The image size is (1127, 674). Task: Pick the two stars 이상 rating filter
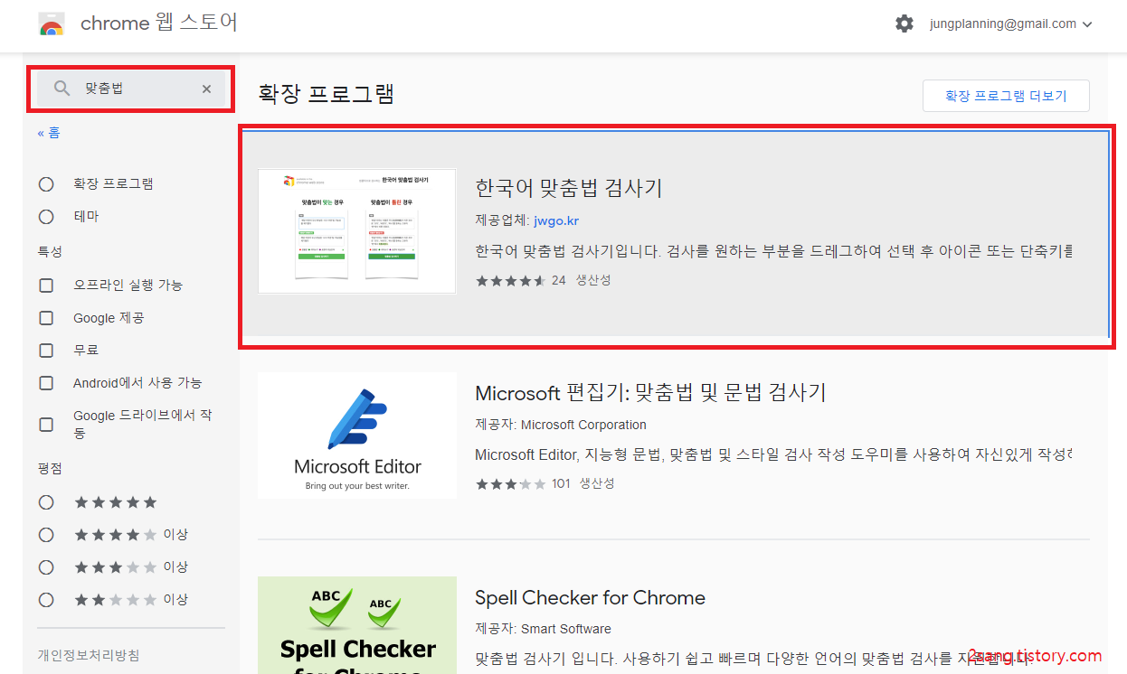click(x=46, y=600)
